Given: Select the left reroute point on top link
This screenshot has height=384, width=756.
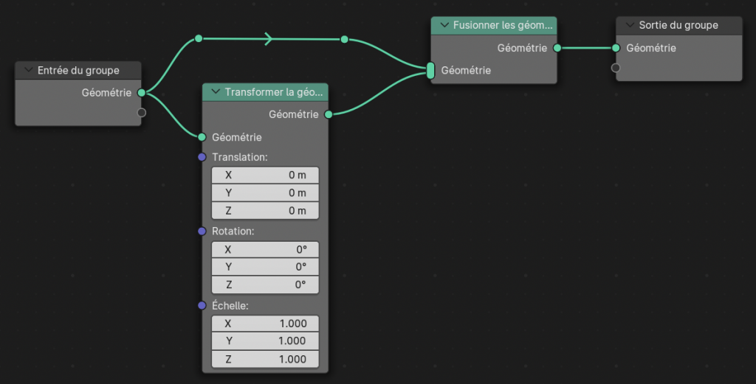Looking at the screenshot, I should pyautogui.click(x=198, y=38).
